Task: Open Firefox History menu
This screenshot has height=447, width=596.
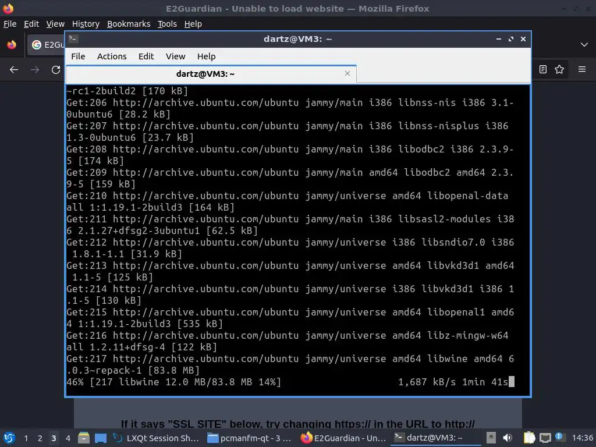Action: 86,24
